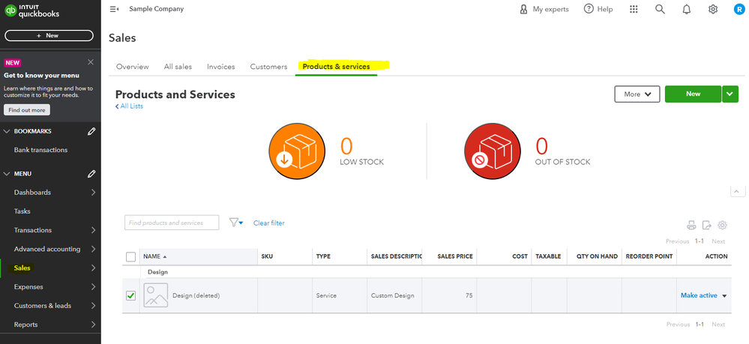This screenshot has height=344, width=749.
Task: Click the low stock orange icon
Action: click(x=297, y=151)
